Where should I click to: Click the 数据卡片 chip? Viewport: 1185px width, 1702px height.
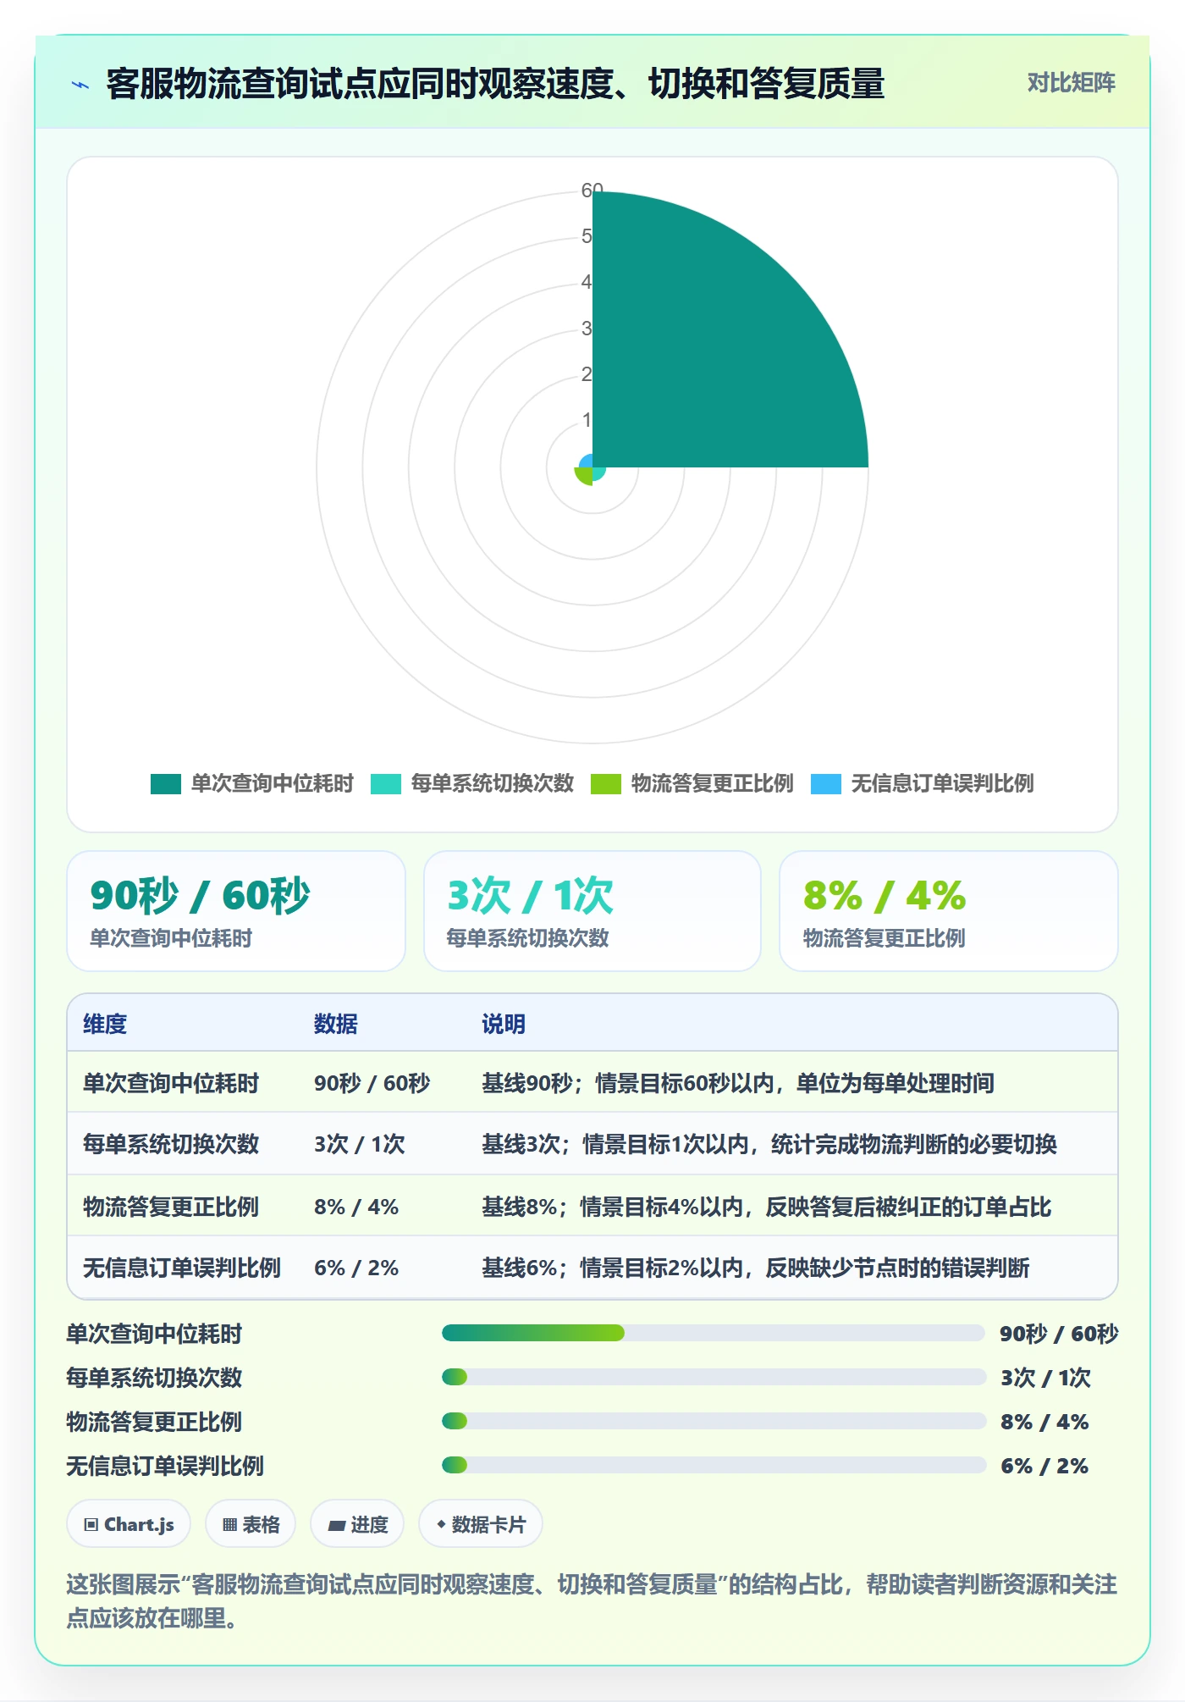tap(481, 1524)
